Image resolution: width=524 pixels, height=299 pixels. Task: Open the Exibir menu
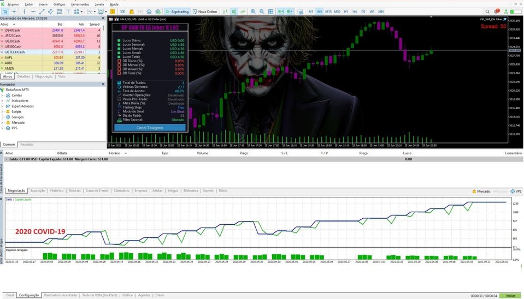29,4
